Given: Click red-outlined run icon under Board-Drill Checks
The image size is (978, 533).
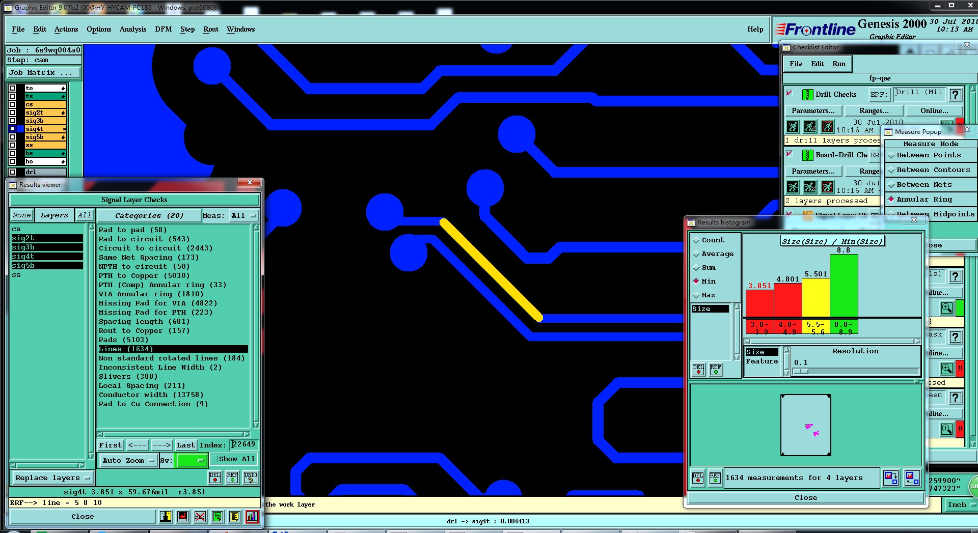Looking at the screenshot, I should click(x=827, y=187).
